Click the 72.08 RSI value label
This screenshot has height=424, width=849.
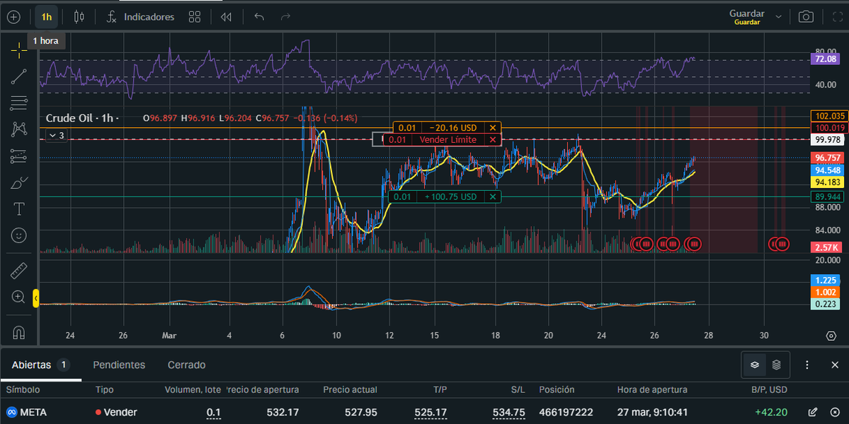825,59
